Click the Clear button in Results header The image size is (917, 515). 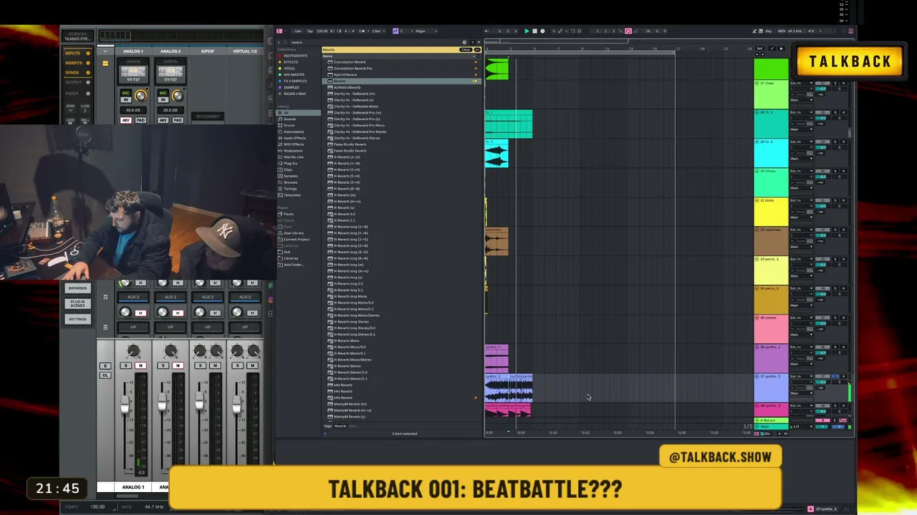(x=465, y=49)
